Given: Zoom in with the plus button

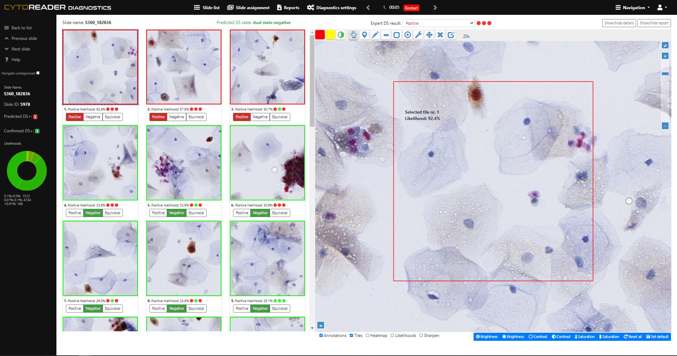Looking at the screenshot, I should 665,56.
